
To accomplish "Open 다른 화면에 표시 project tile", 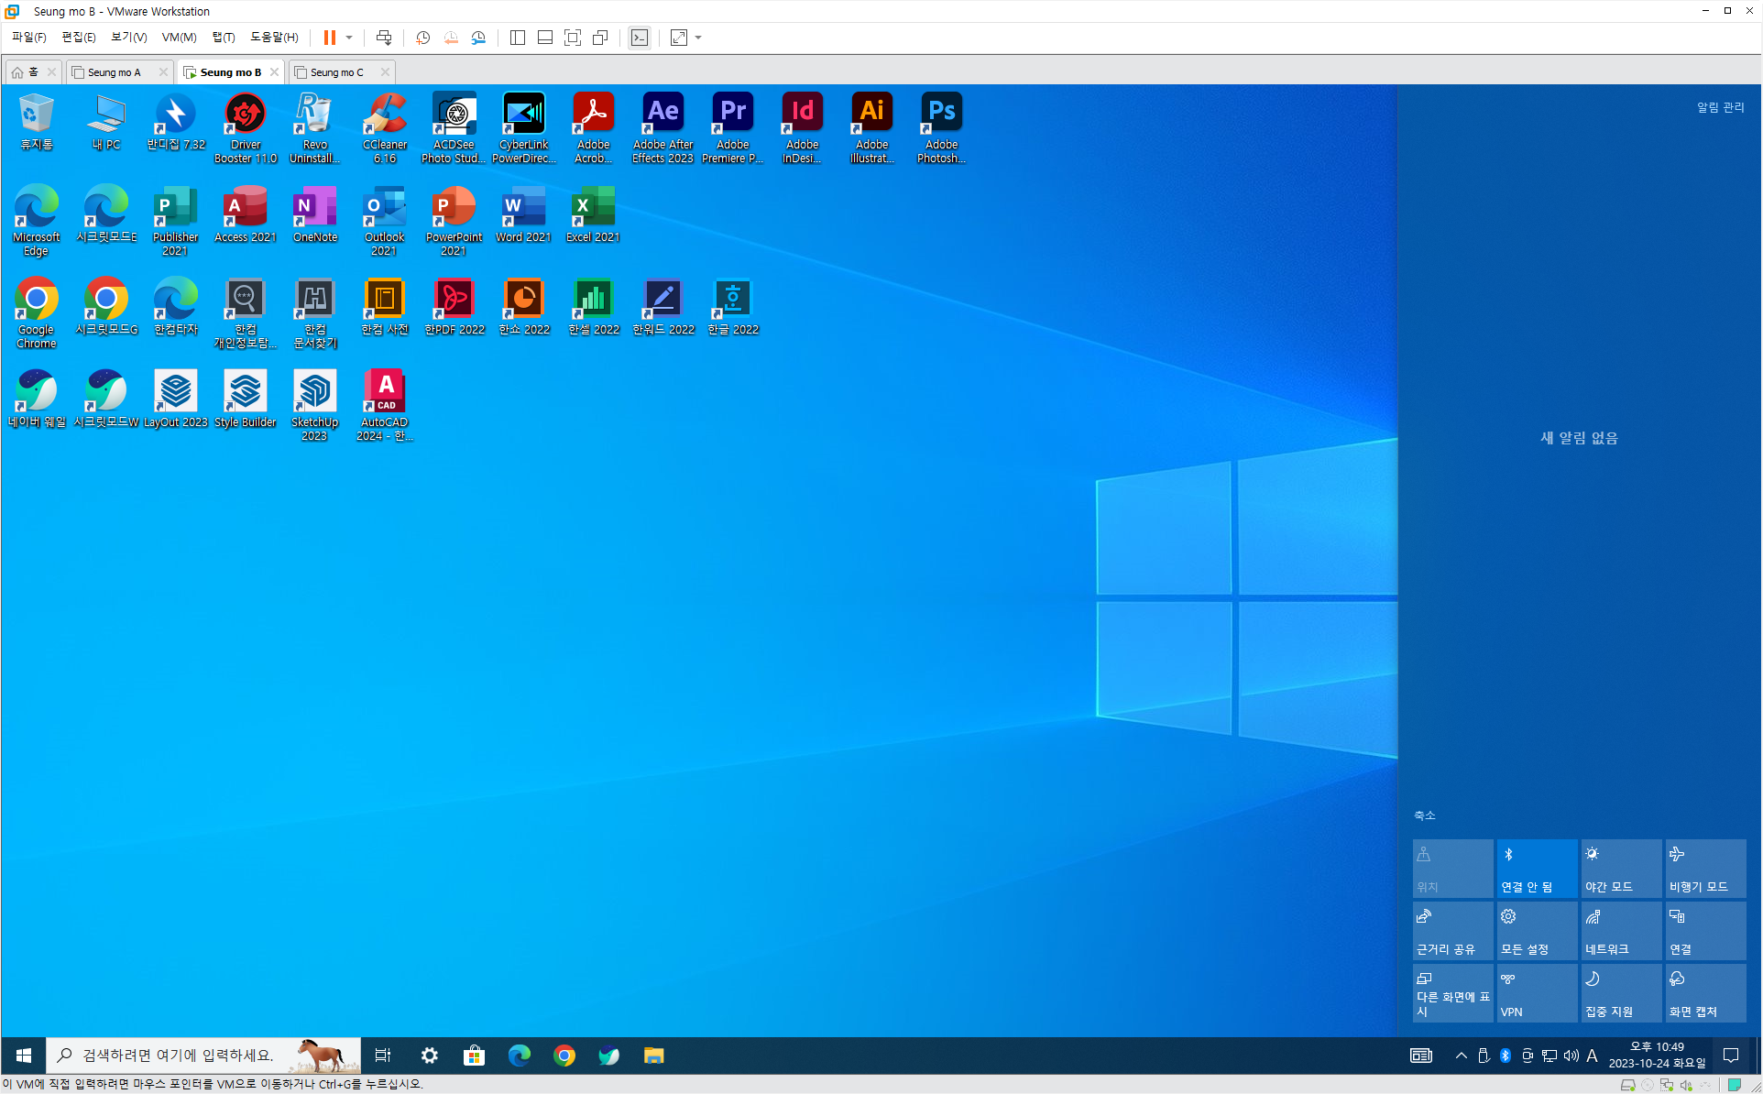I will point(1452,993).
